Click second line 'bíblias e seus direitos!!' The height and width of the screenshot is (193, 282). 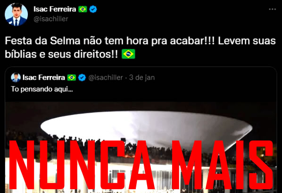(61, 54)
